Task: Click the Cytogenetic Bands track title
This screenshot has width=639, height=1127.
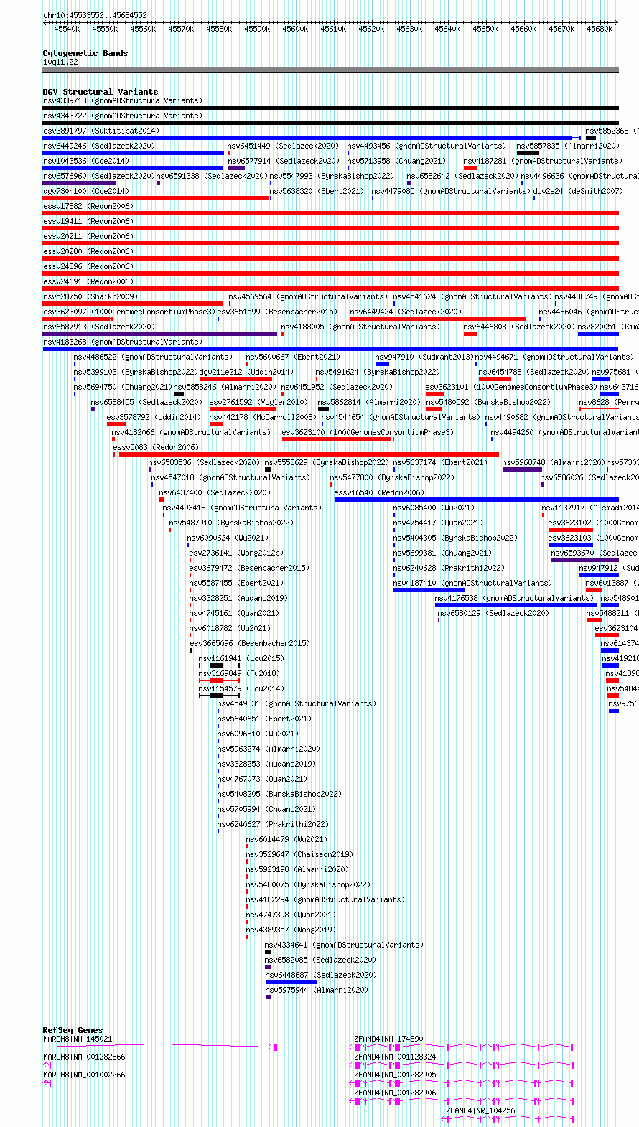Action: pos(85,53)
